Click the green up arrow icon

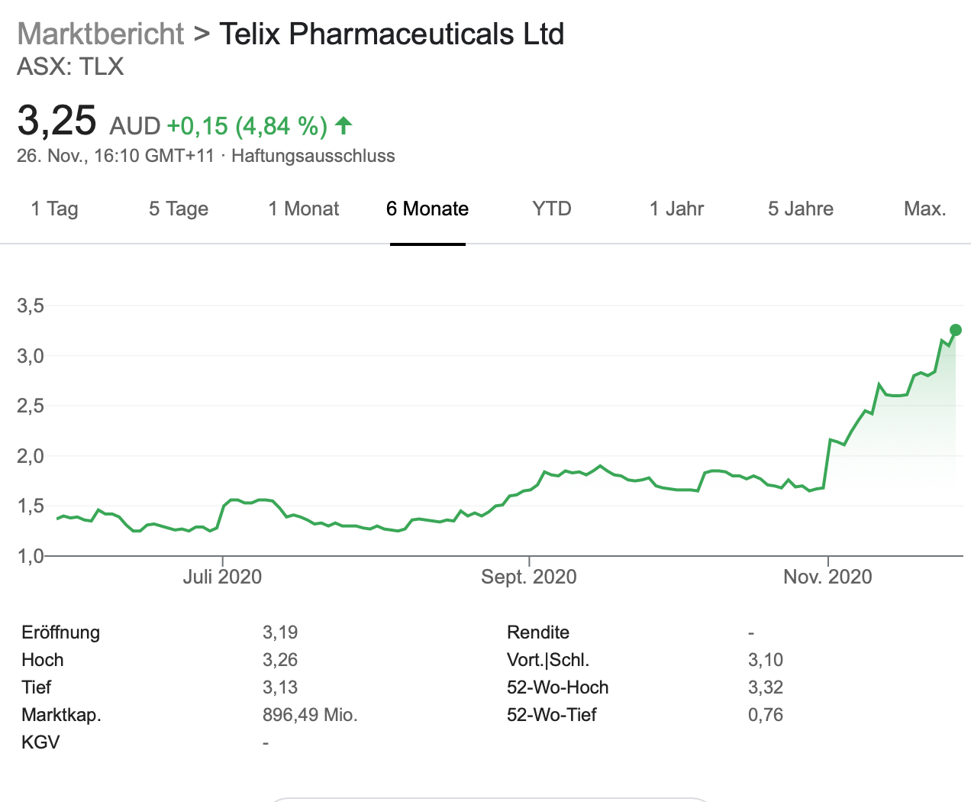click(x=344, y=125)
